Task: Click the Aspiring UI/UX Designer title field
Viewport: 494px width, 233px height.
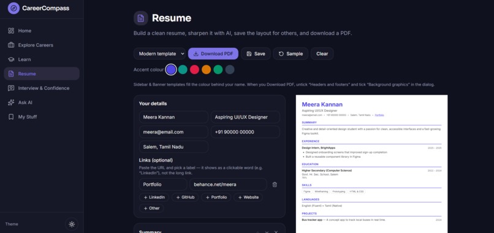Action: click(x=245, y=117)
